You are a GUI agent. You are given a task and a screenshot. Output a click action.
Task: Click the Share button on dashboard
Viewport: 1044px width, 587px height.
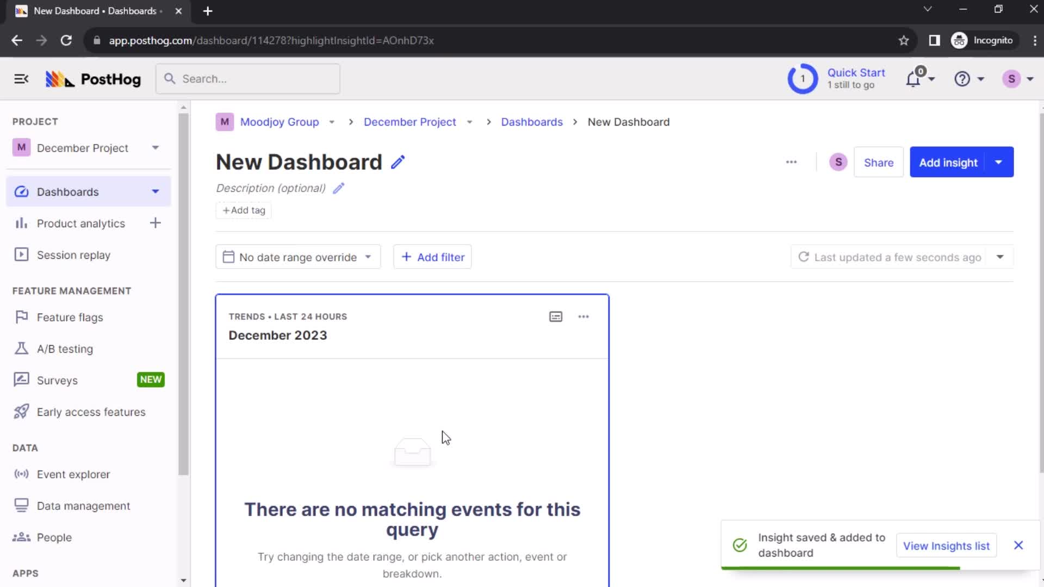tap(878, 162)
